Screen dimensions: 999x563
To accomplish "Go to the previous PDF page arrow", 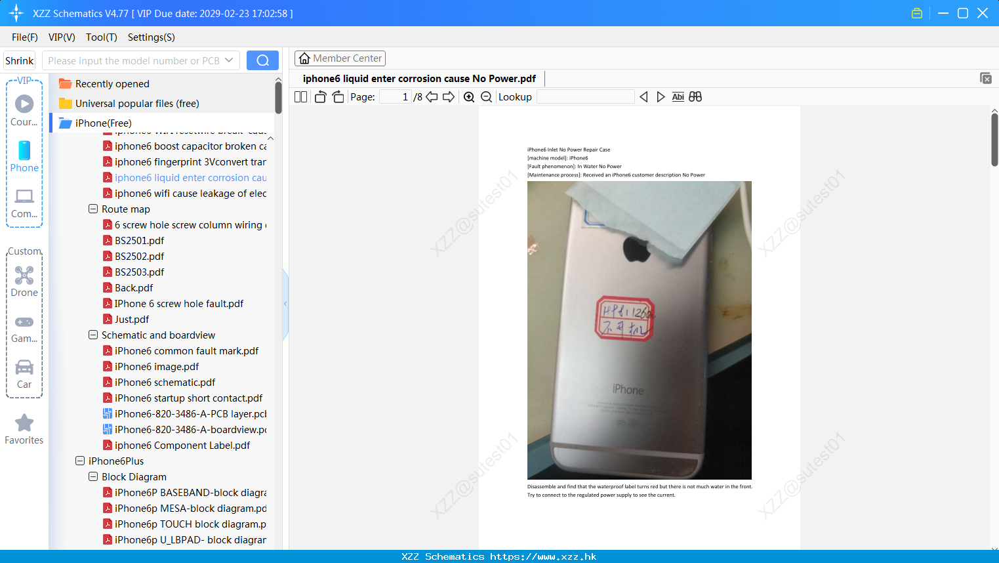I will pyautogui.click(x=432, y=97).
